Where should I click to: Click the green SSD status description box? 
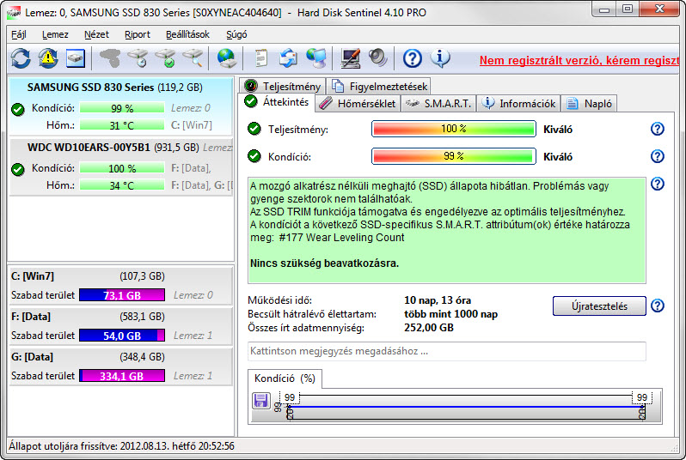click(x=447, y=230)
